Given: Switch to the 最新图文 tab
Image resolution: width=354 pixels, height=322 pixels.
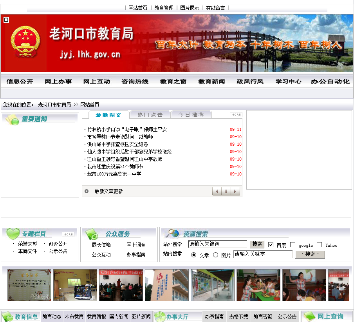Looking at the screenshot, I should click(108, 115).
